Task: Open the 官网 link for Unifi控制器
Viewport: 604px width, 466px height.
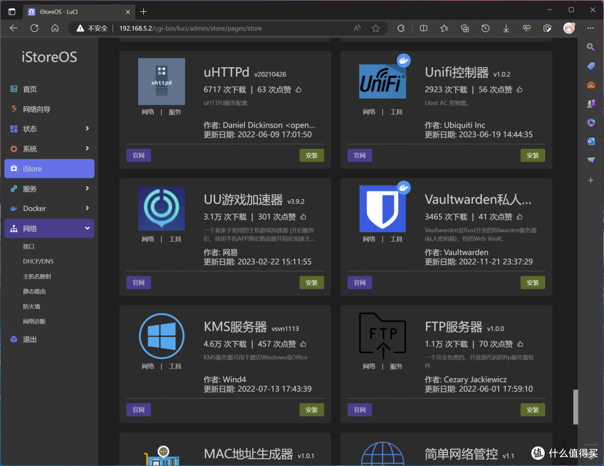Action: (x=360, y=156)
